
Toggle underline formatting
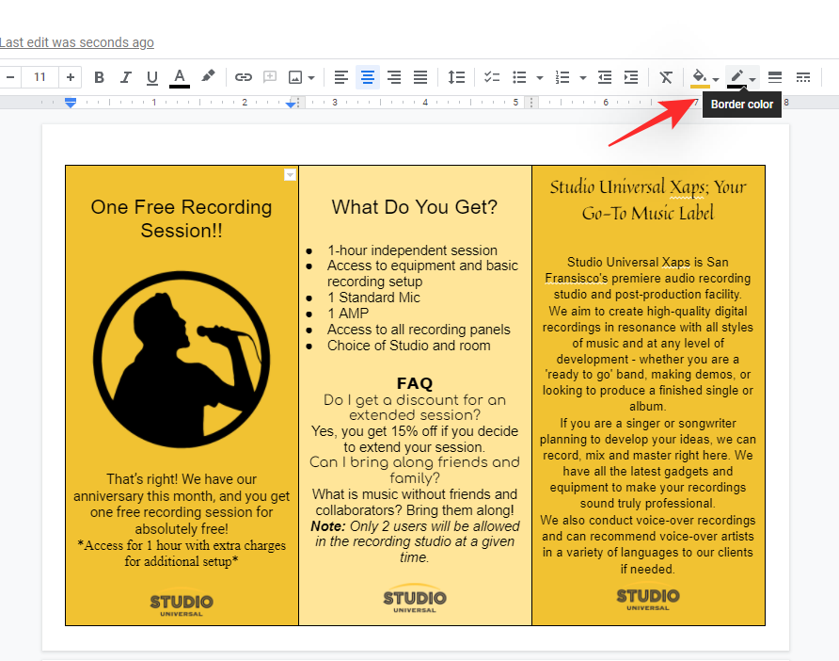click(x=151, y=77)
